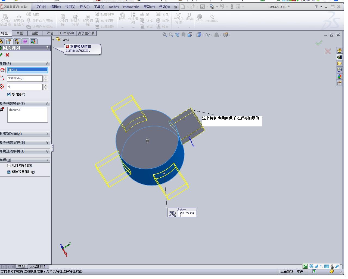Screen dimensions: 348x279
Task: Click the graphics-area red X cancel icon
Action: pyautogui.click(x=328, y=51)
